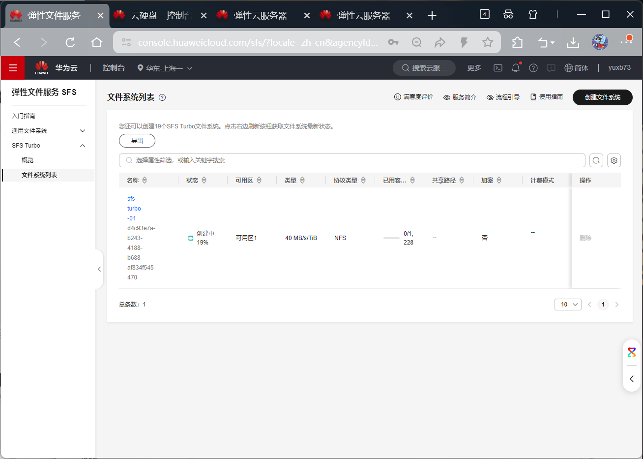Select current page number 1

603,305
